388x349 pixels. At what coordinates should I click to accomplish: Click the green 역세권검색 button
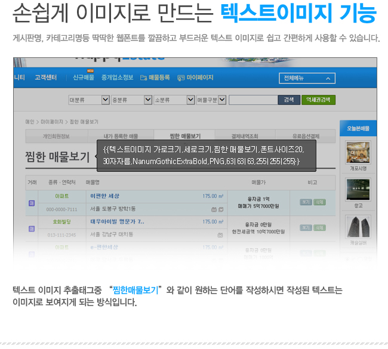pos(318,100)
